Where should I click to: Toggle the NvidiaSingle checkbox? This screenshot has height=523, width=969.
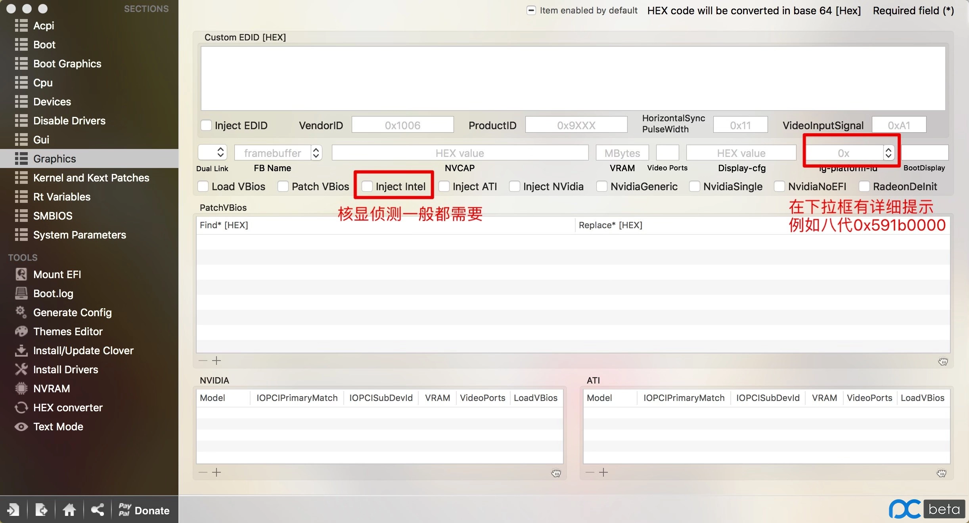click(x=695, y=186)
